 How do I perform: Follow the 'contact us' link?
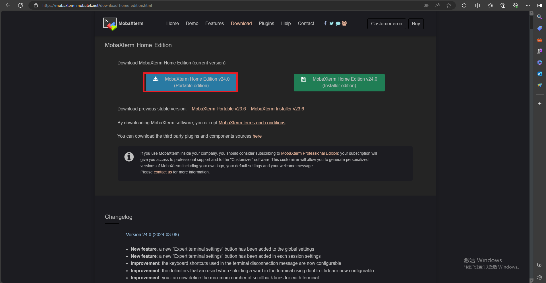163,172
